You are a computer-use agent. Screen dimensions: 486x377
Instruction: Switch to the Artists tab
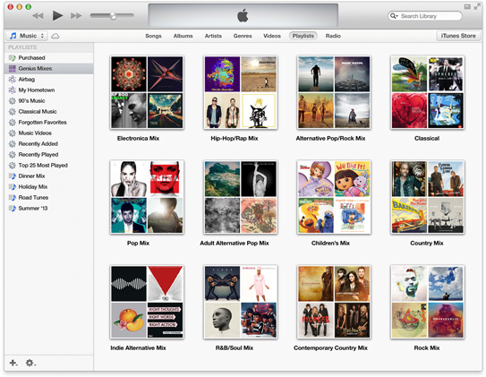(x=213, y=36)
